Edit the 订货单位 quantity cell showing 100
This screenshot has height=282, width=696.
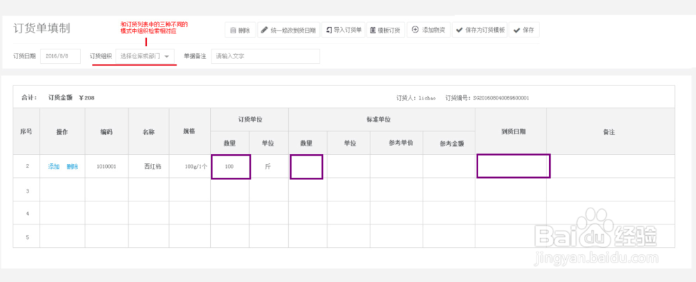point(230,167)
